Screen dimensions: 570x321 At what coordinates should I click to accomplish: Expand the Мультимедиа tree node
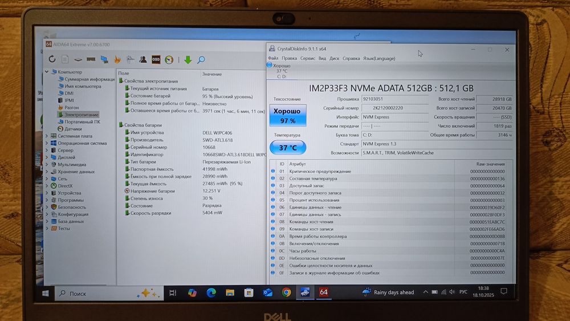[x=47, y=164]
